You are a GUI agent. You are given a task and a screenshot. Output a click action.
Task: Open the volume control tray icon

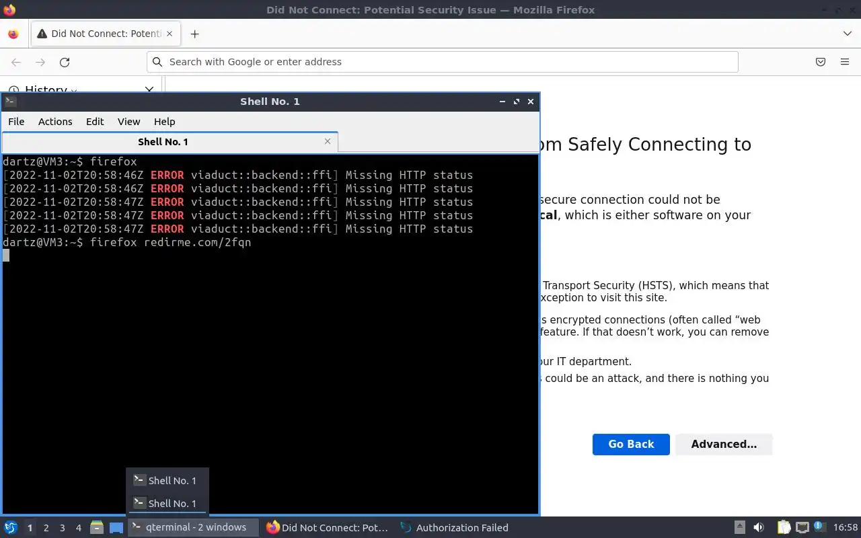click(759, 527)
